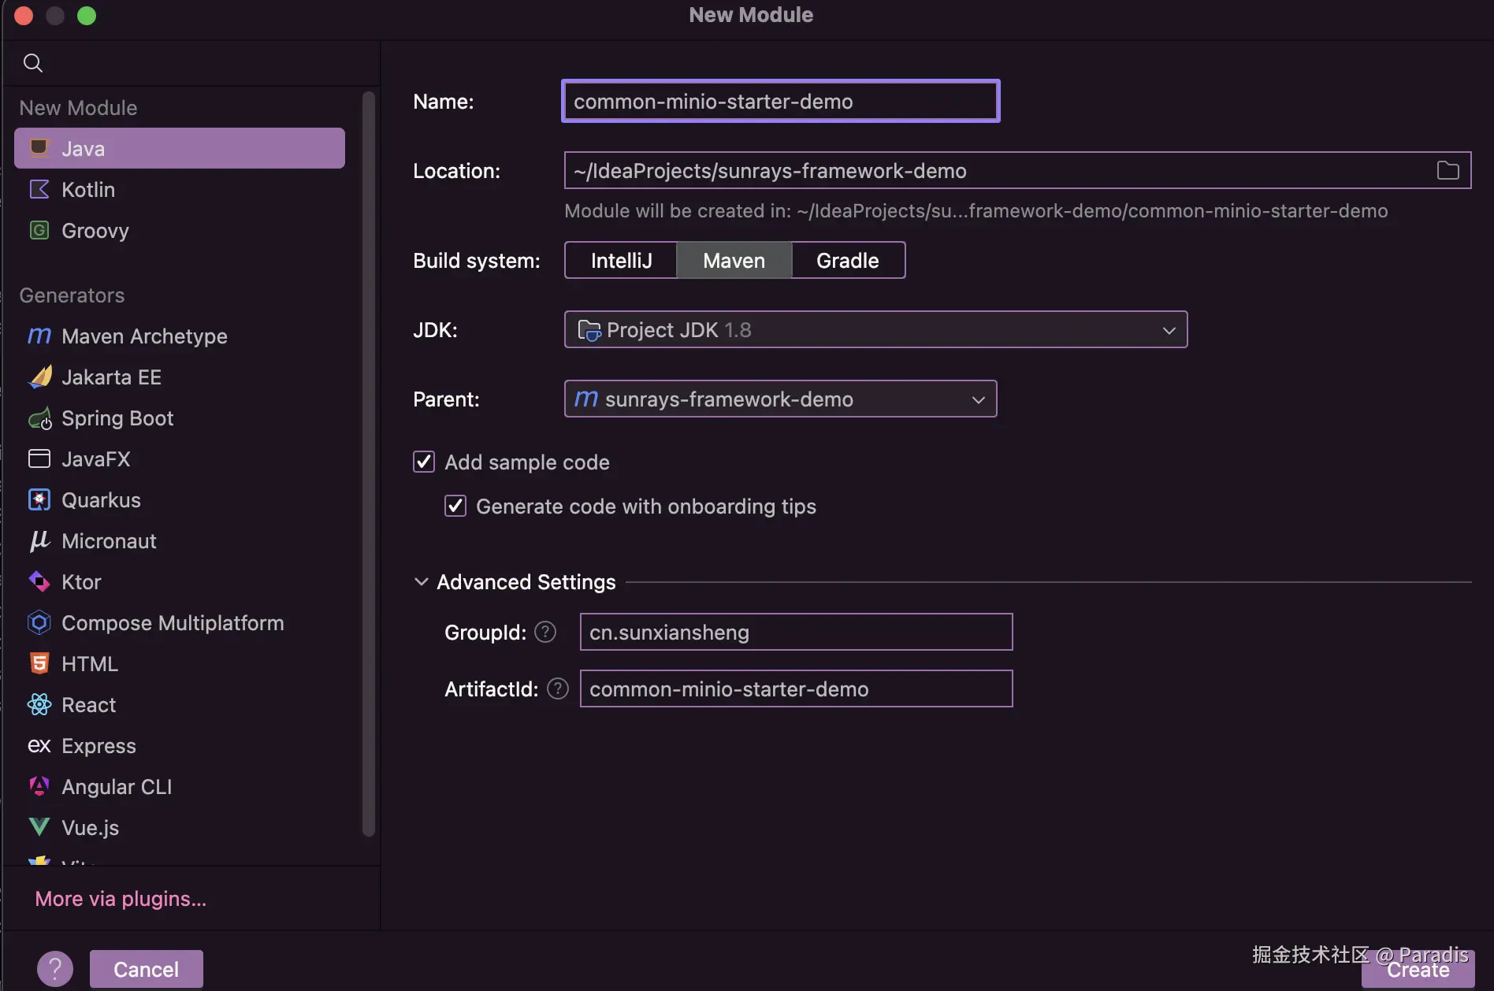Click the Compose Multiplatform hexagon icon
Screen dimensions: 1494x991
[39, 622]
